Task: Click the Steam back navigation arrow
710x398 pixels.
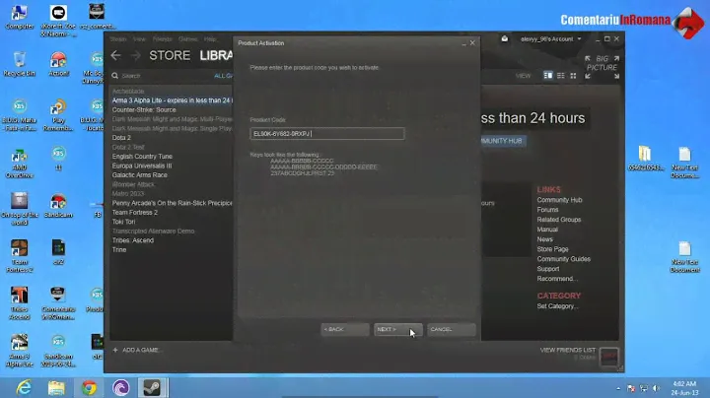Action: pos(116,55)
